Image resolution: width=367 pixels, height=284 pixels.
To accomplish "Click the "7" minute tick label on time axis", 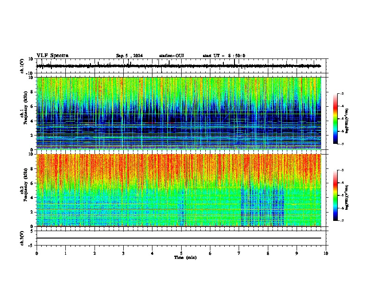I will click(x=239, y=253).
